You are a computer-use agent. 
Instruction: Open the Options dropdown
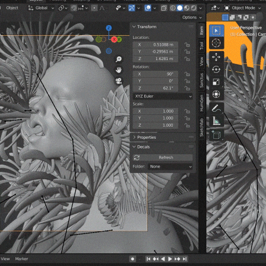(192, 18)
